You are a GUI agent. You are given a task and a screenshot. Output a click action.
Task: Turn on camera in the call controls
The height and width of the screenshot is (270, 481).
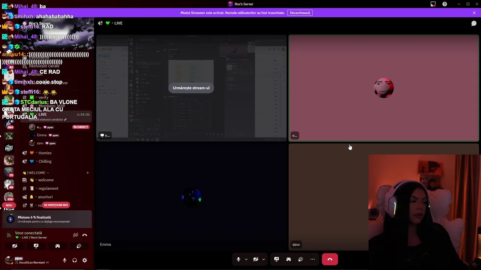click(x=256, y=259)
